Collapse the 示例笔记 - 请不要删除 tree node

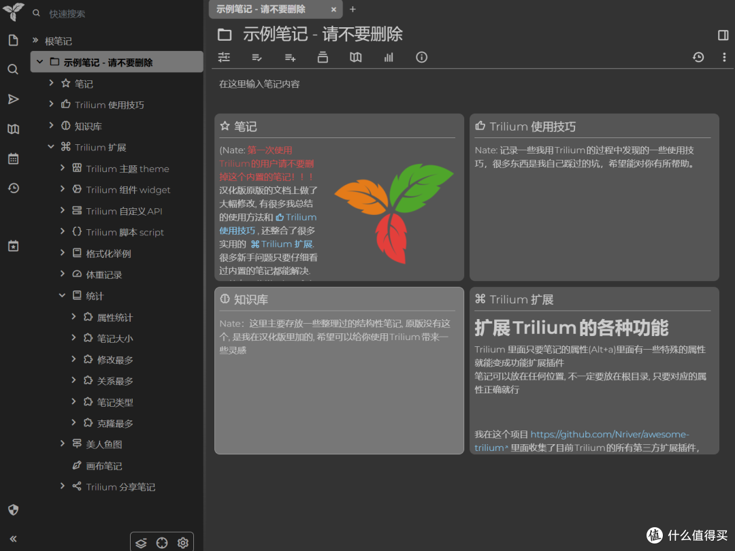coord(40,61)
